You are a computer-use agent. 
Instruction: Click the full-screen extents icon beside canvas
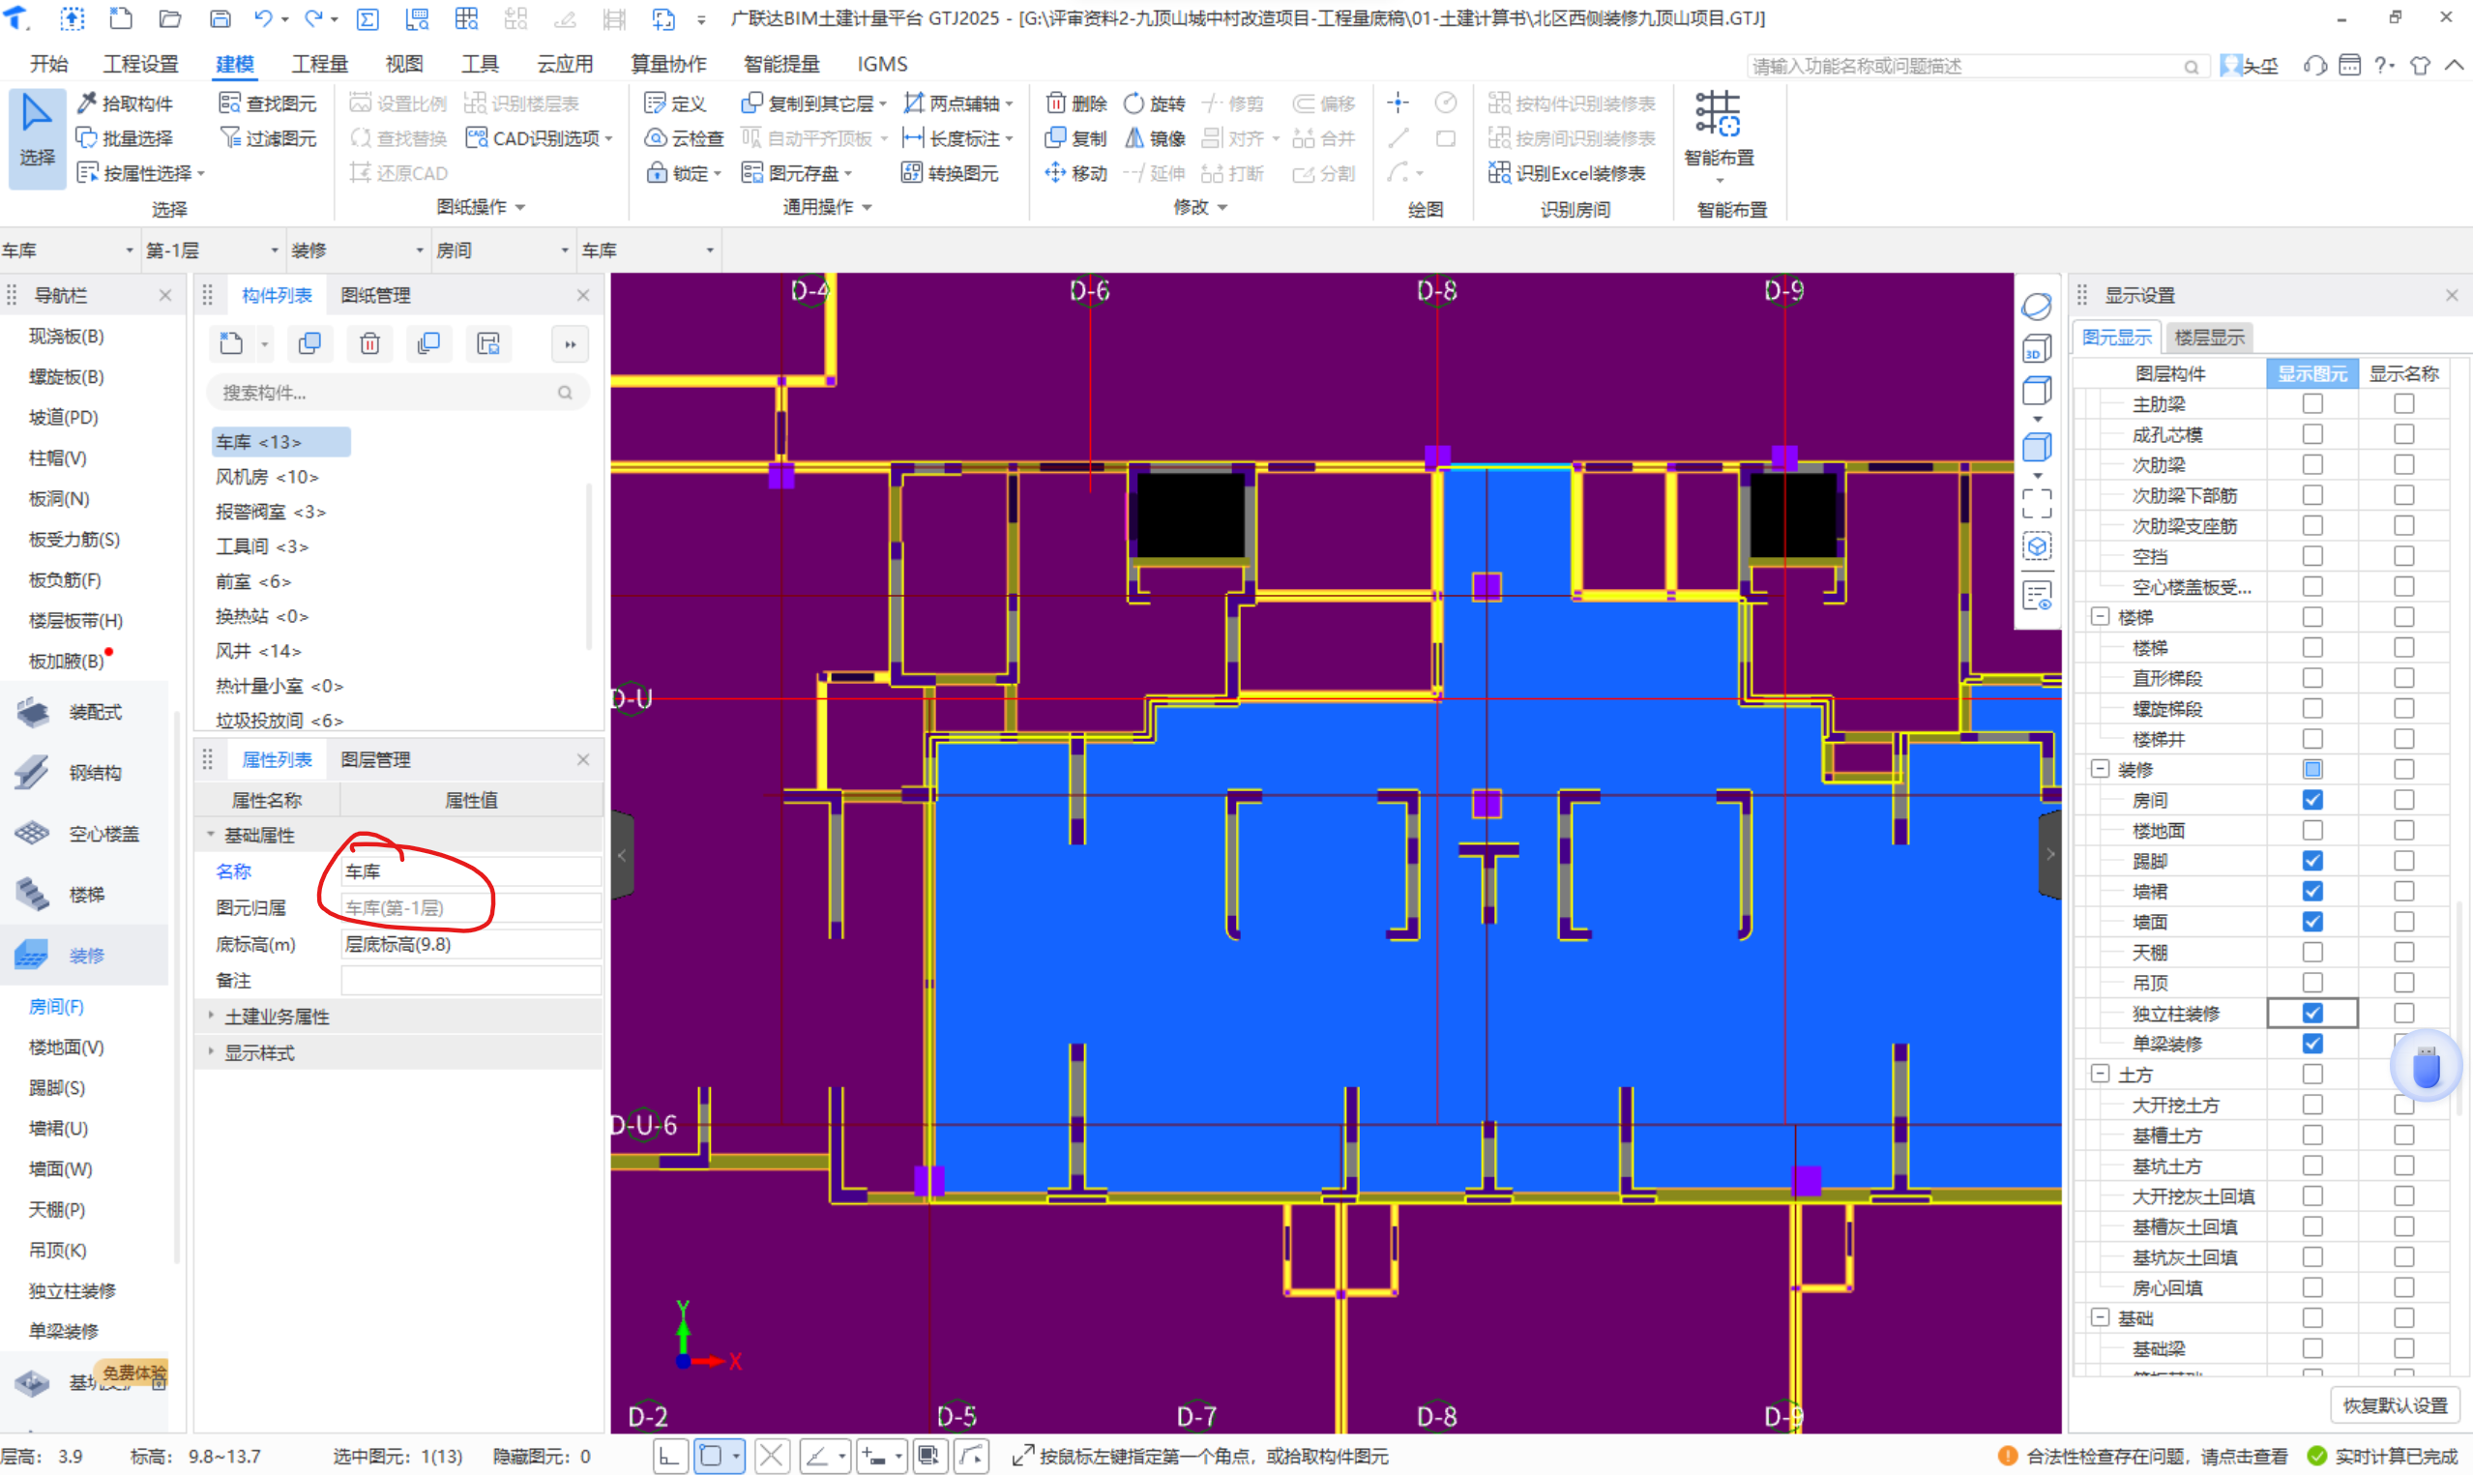2036,503
